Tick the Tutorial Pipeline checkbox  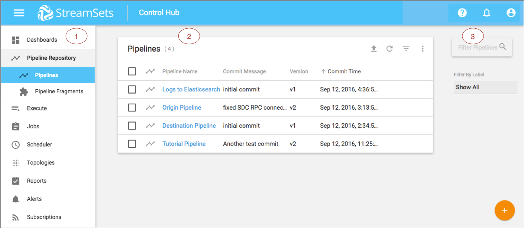pos(132,144)
